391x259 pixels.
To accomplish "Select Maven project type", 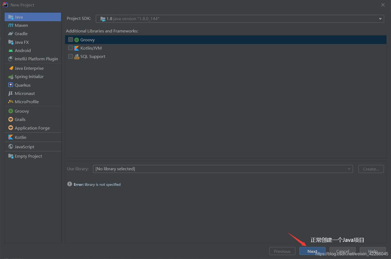I will click(x=33, y=25).
